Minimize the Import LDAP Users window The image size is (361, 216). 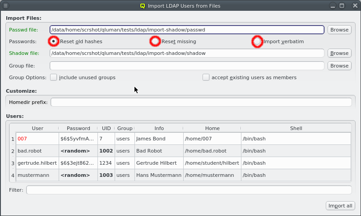[333, 5]
